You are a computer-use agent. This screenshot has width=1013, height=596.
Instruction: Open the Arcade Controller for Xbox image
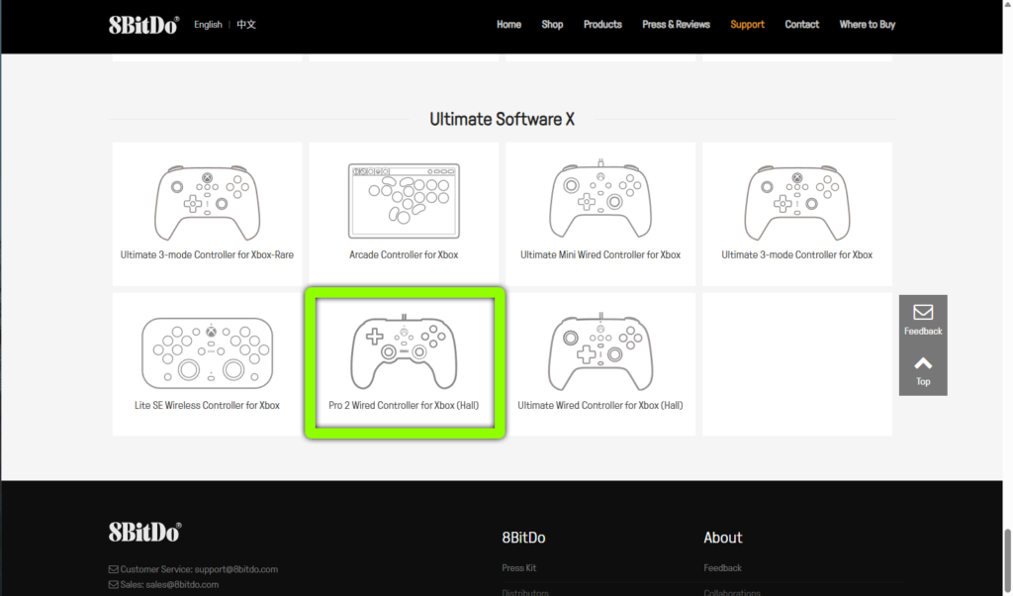tap(404, 202)
